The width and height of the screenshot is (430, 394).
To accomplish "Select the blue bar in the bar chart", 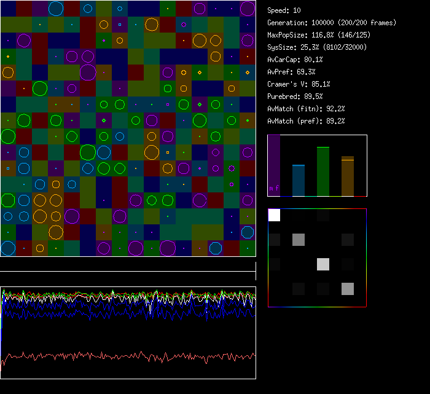I will coord(299,181).
